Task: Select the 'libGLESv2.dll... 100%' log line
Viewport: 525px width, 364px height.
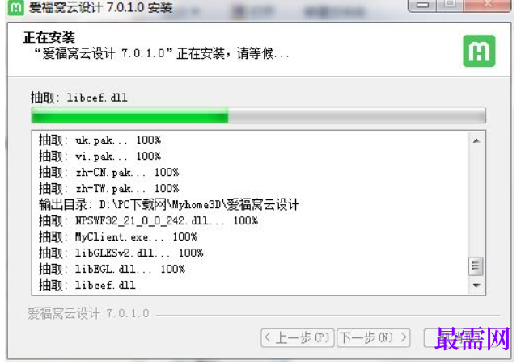Action: 121,253
